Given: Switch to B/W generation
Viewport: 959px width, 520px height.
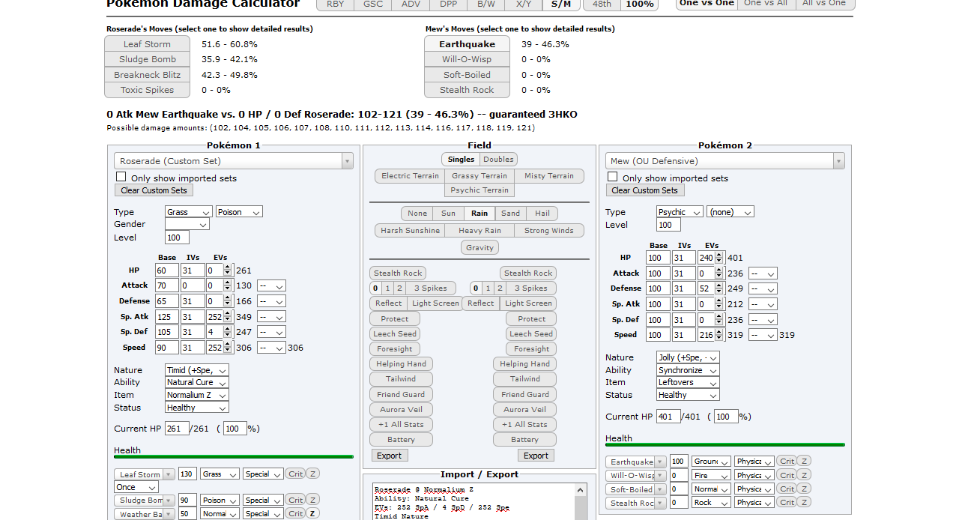Looking at the screenshot, I should pyautogui.click(x=485, y=4).
